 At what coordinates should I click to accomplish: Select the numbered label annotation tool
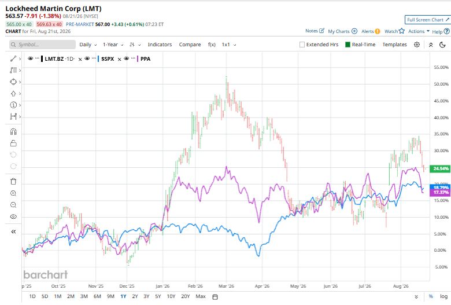(13, 105)
